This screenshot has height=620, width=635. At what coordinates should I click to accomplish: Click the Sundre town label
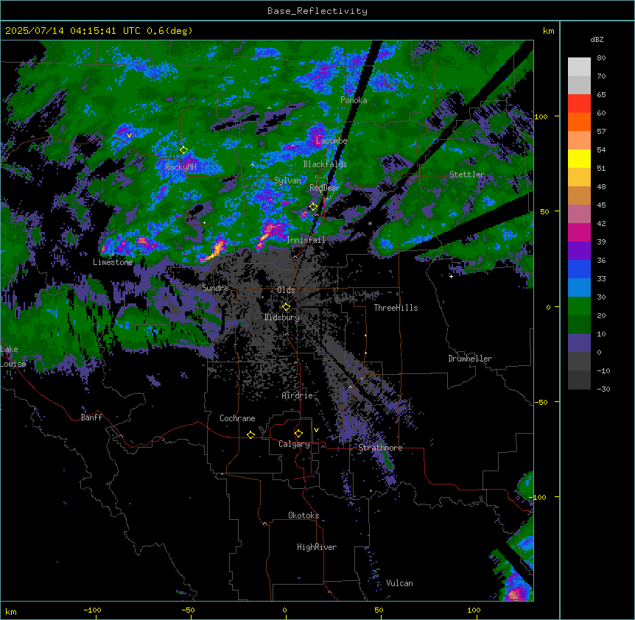point(215,288)
